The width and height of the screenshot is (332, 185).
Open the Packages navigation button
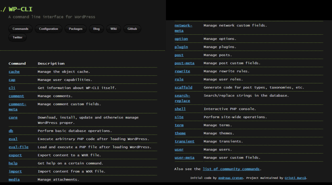tap(76, 29)
